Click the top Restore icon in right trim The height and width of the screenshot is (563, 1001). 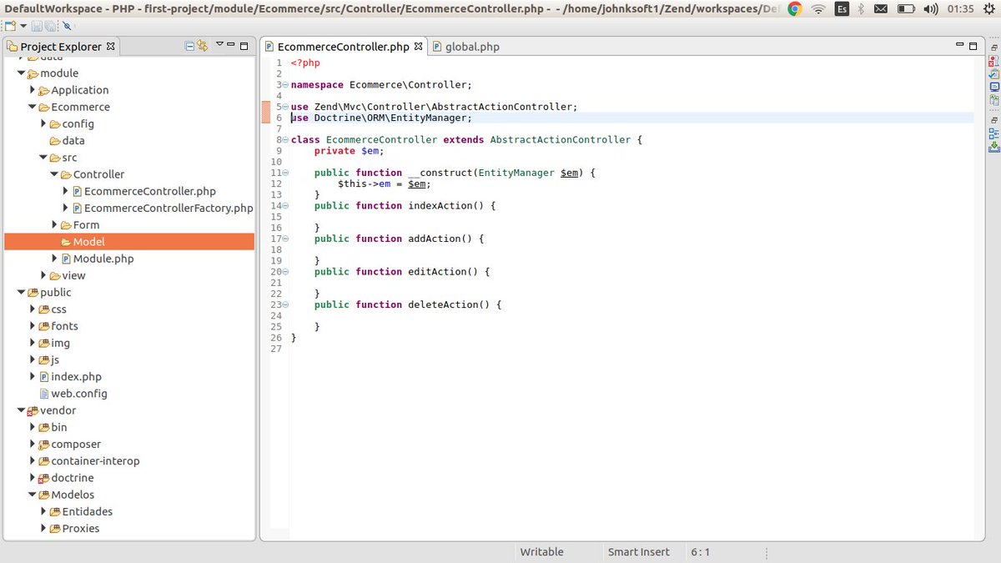tap(994, 48)
